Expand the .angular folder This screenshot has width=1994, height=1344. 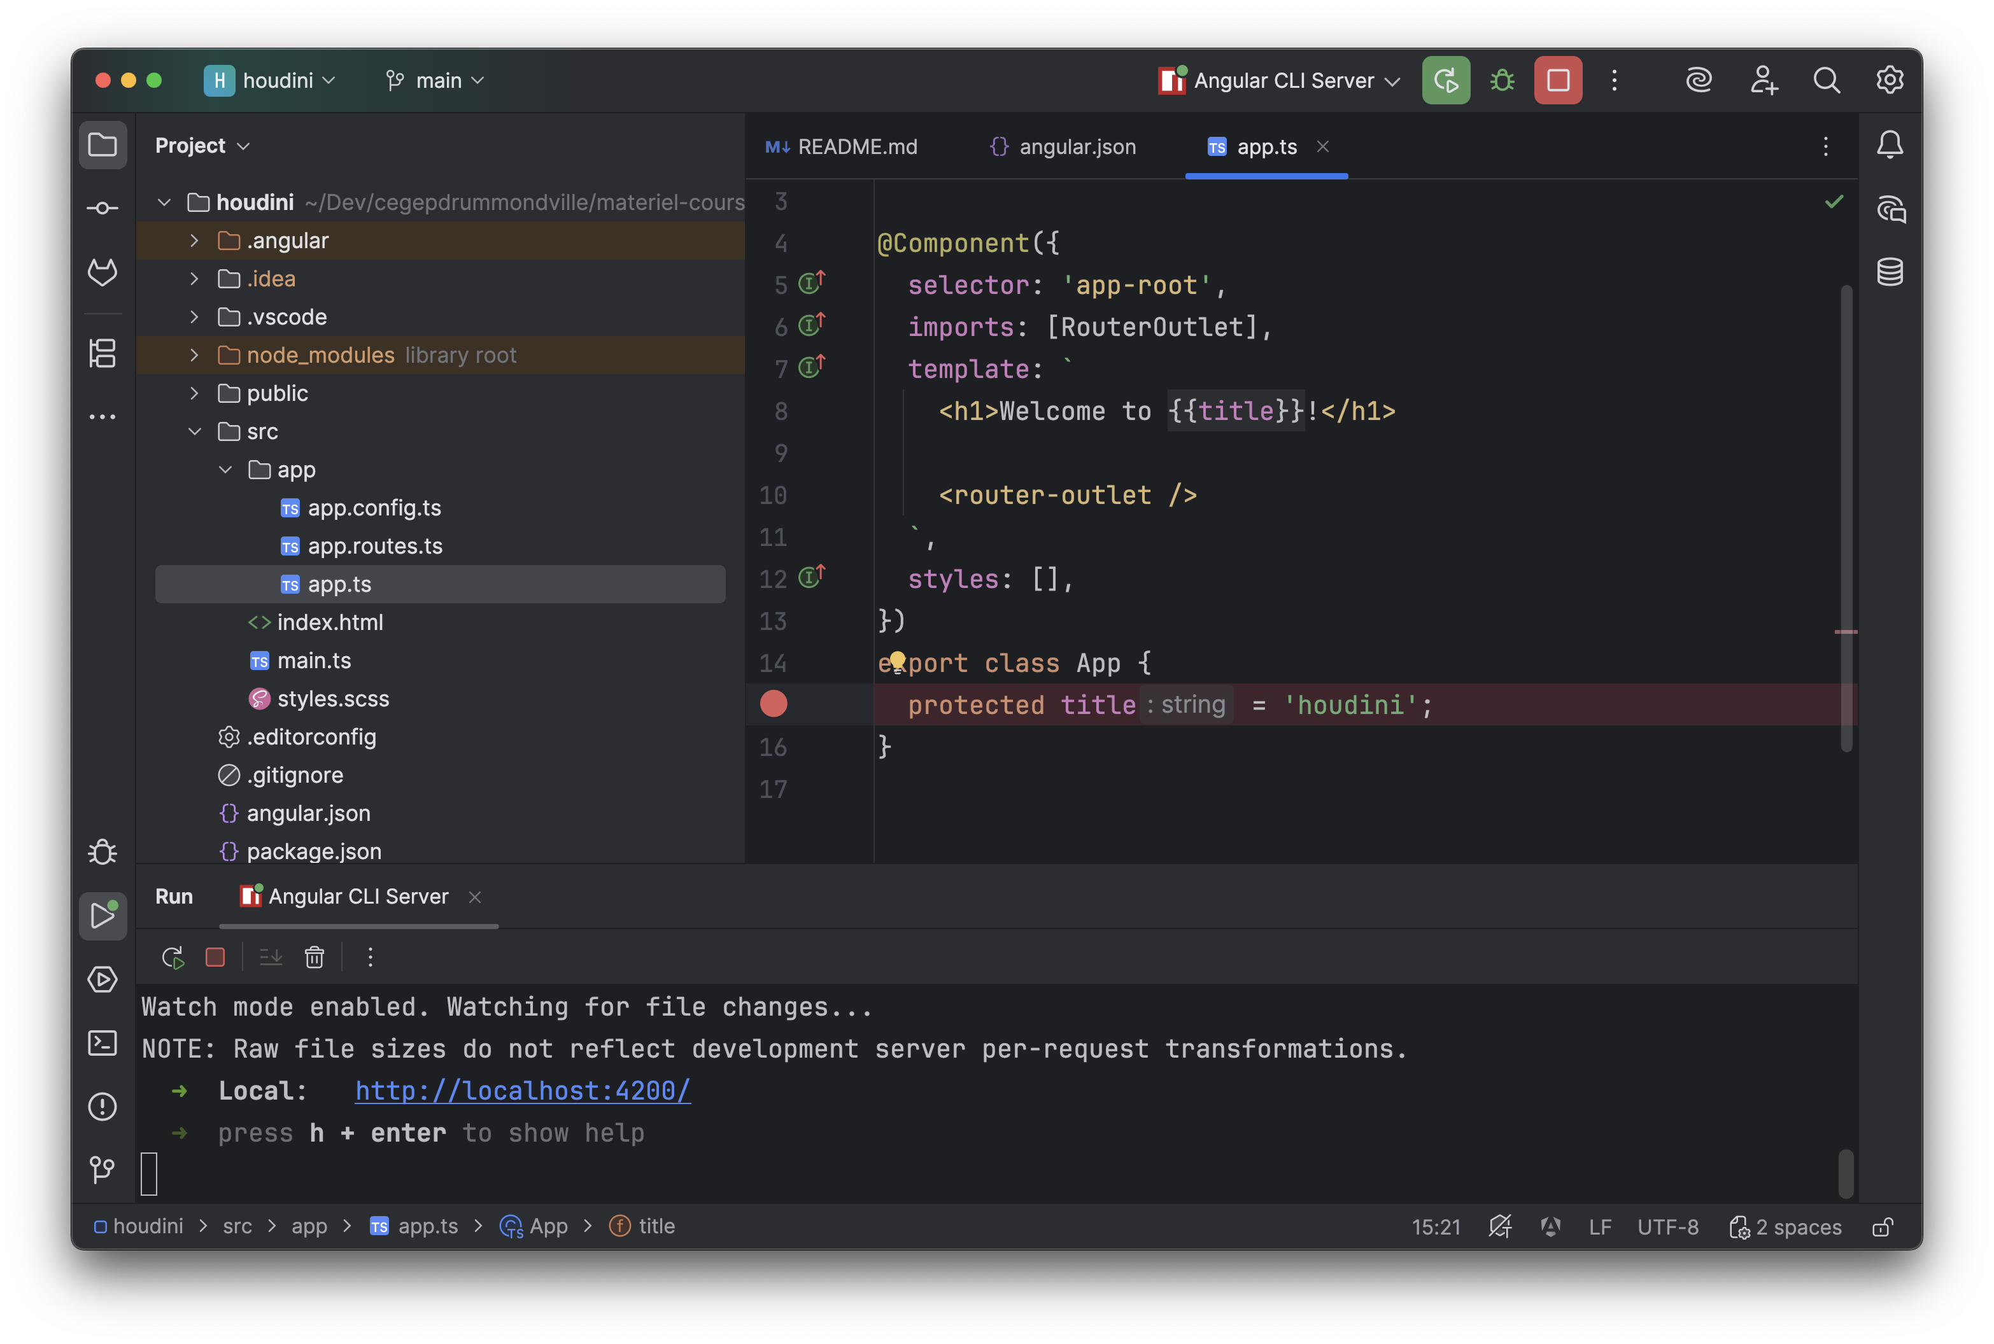(x=195, y=241)
